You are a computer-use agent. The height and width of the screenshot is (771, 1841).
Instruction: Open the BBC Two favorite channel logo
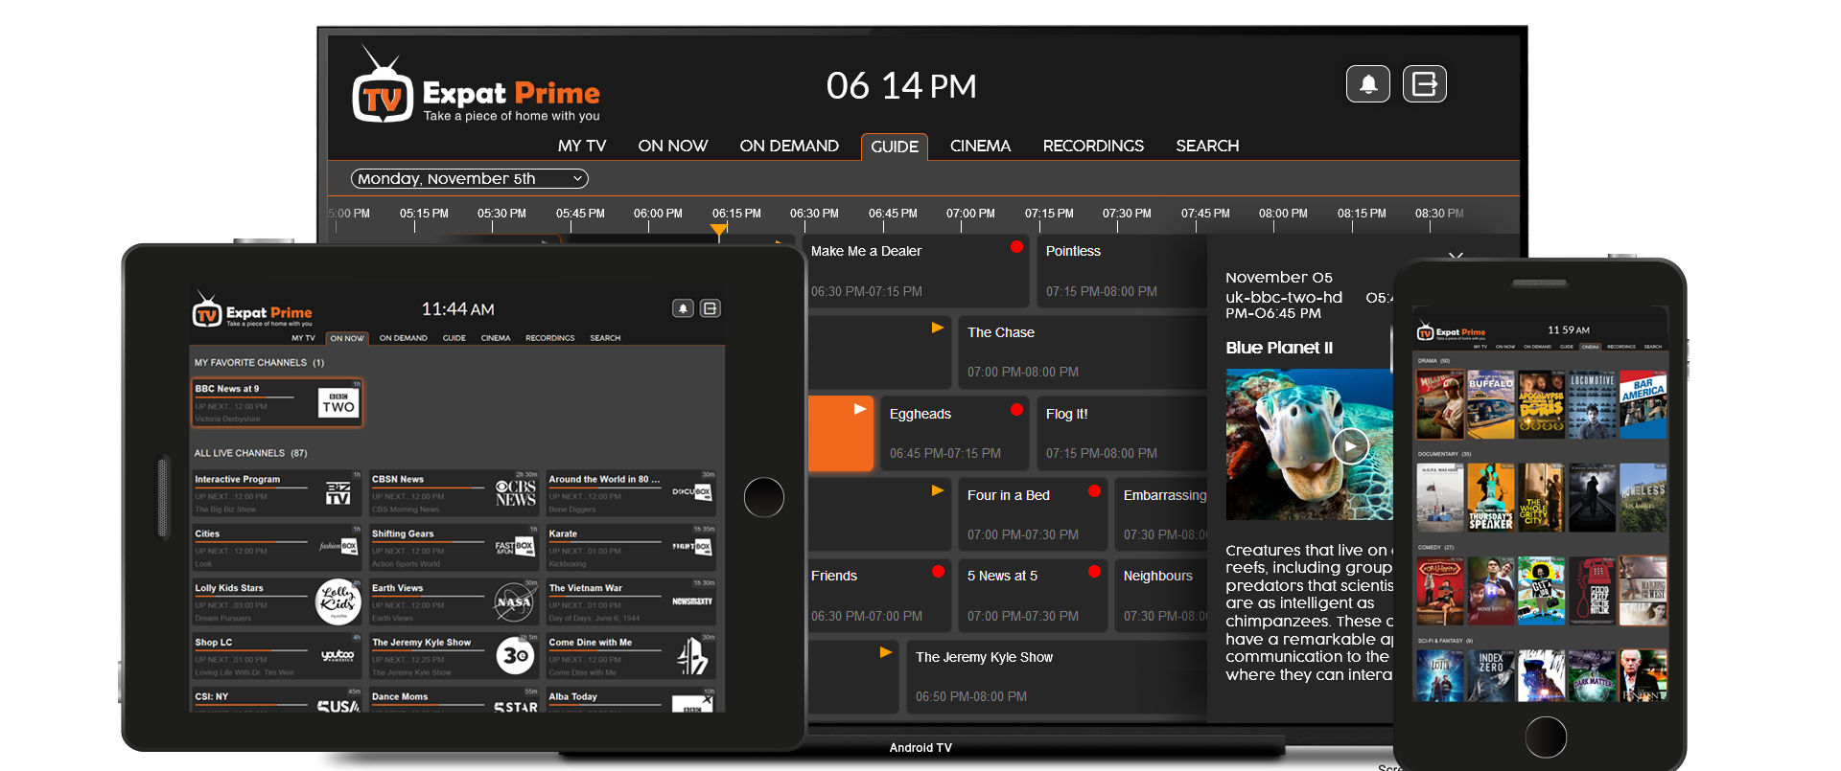(x=338, y=403)
